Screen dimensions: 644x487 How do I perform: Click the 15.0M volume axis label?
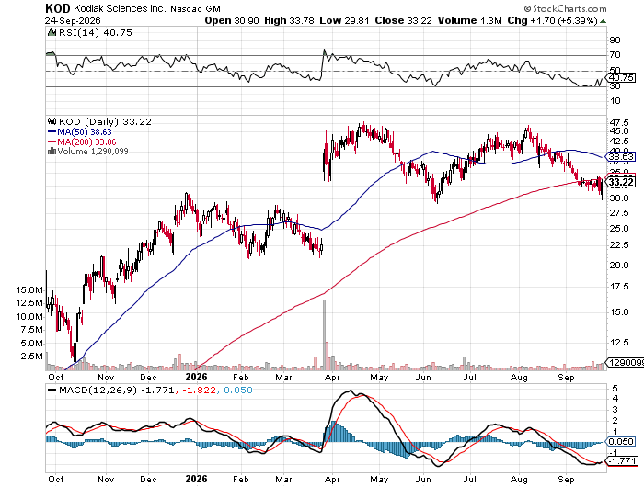tap(29, 289)
